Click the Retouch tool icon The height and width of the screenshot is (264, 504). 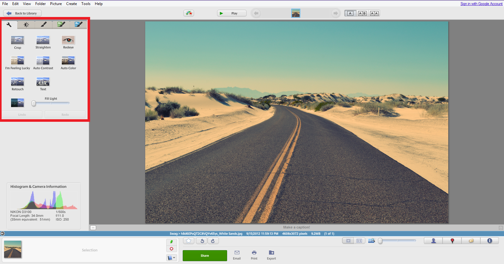coord(17,82)
